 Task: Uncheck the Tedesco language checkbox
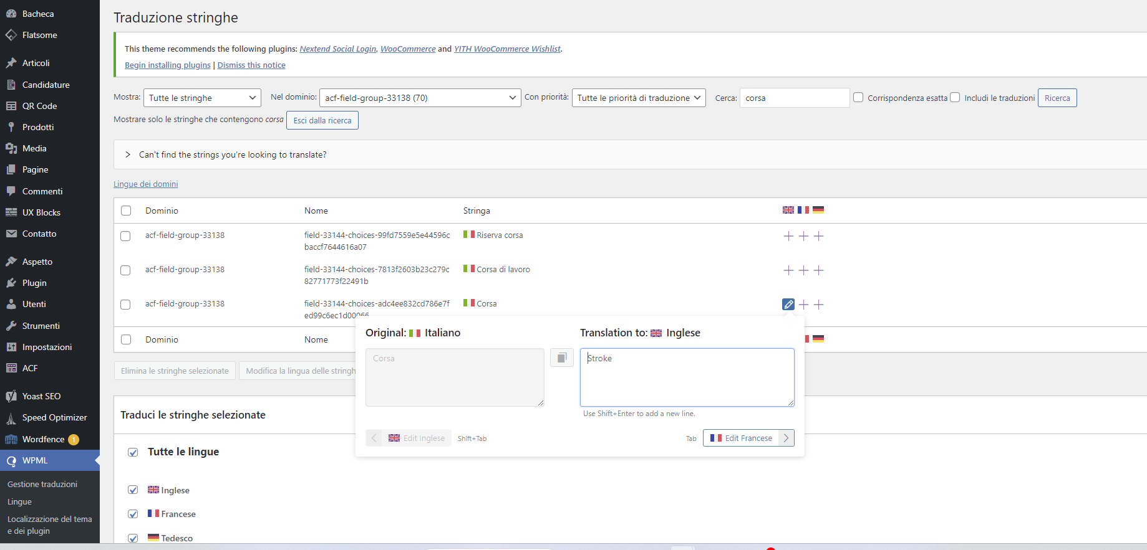pyautogui.click(x=133, y=538)
